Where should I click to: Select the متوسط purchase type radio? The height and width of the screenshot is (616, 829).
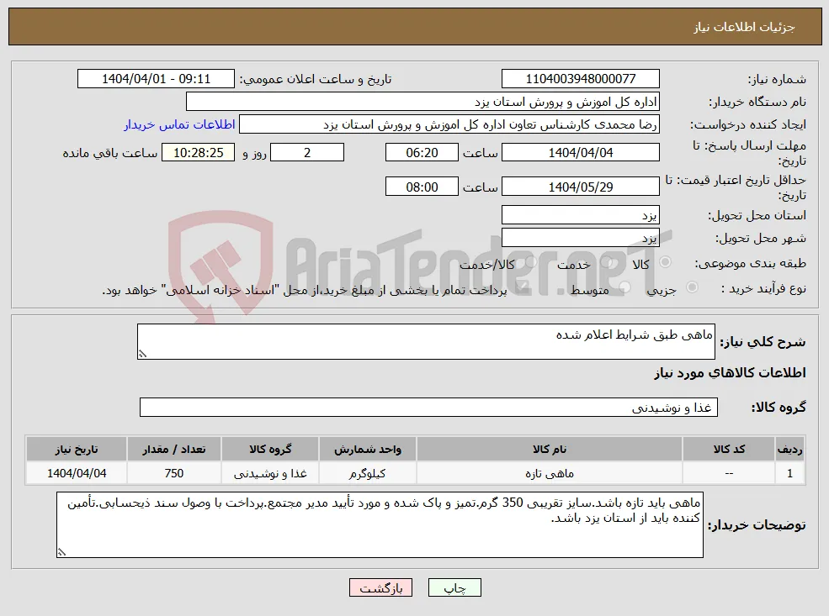[x=624, y=287]
